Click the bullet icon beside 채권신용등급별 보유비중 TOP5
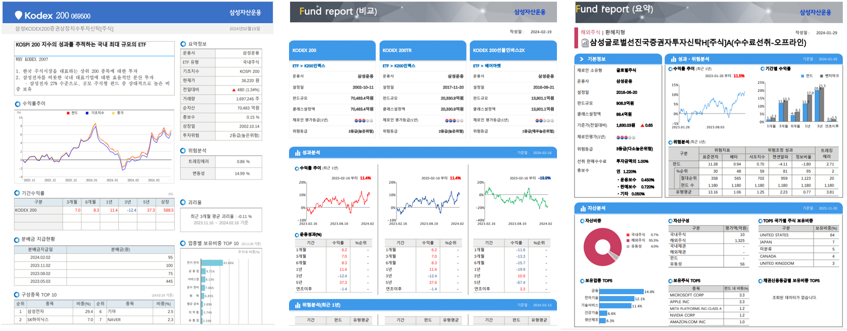 click(x=761, y=281)
